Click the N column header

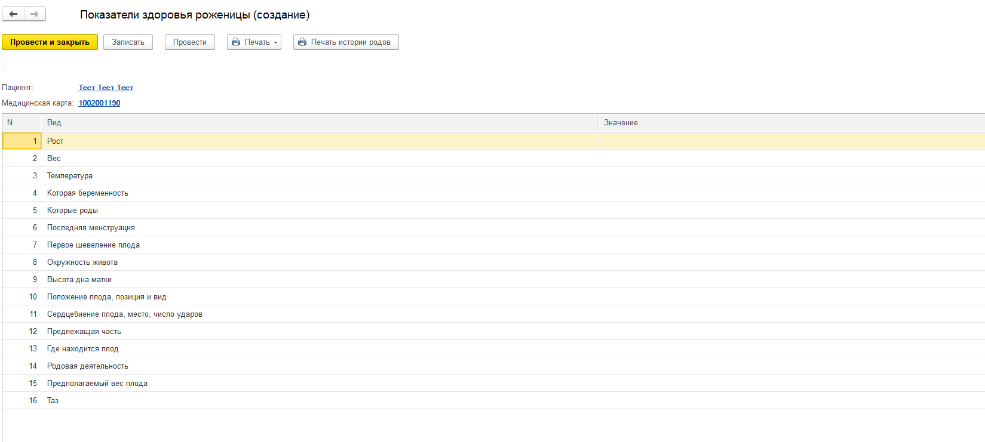click(22, 123)
